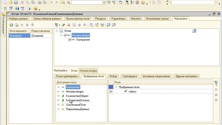Click the Start debugging icon
The image size is (222, 125).
click(35, 8)
